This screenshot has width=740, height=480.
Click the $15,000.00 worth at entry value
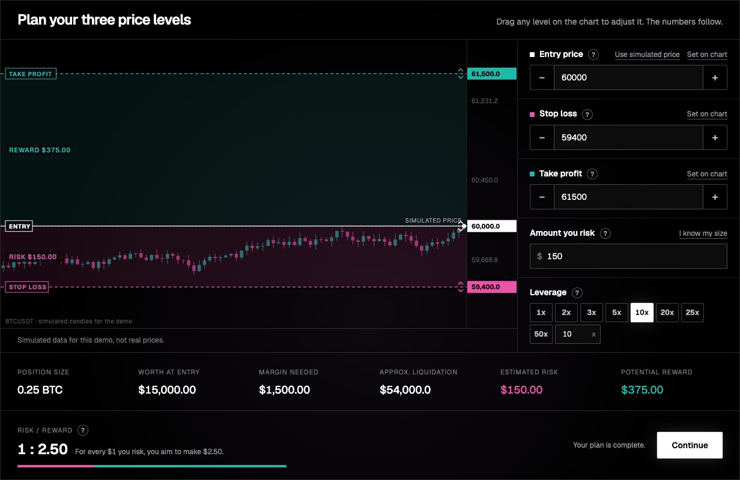point(167,390)
